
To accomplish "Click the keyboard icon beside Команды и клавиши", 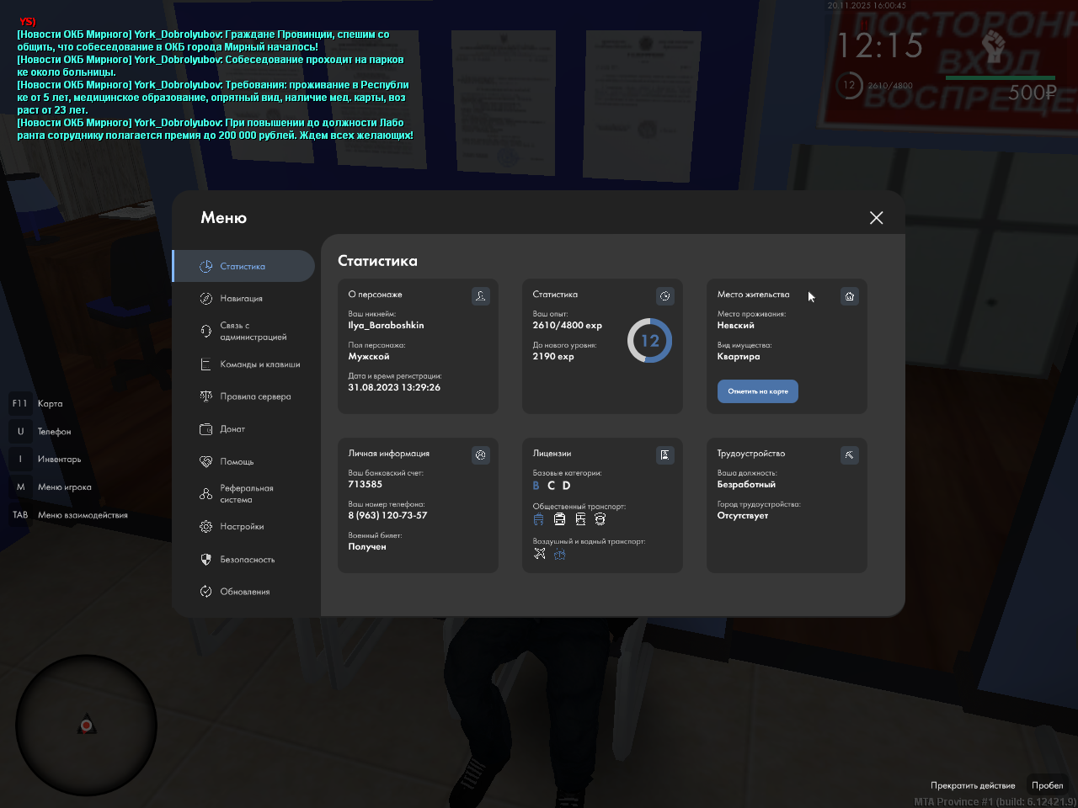I will click(205, 364).
